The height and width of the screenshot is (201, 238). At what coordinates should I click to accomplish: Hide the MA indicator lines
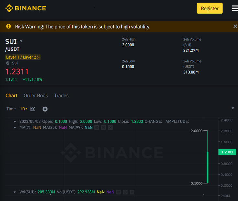[x=96, y=128]
